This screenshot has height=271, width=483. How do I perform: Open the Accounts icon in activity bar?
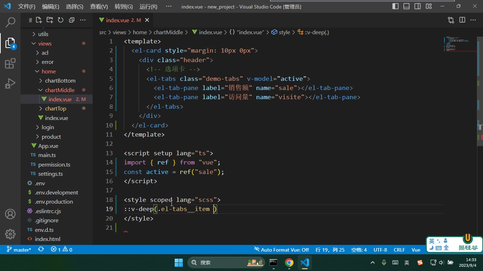click(x=10, y=214)
